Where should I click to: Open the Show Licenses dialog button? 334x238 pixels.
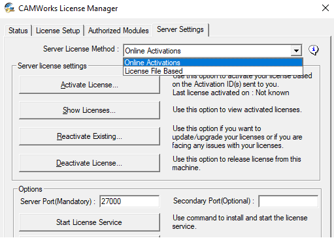tap(90, 110)
